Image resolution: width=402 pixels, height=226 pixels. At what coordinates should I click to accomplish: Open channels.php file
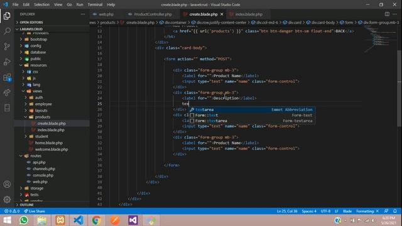coord(44,169)
